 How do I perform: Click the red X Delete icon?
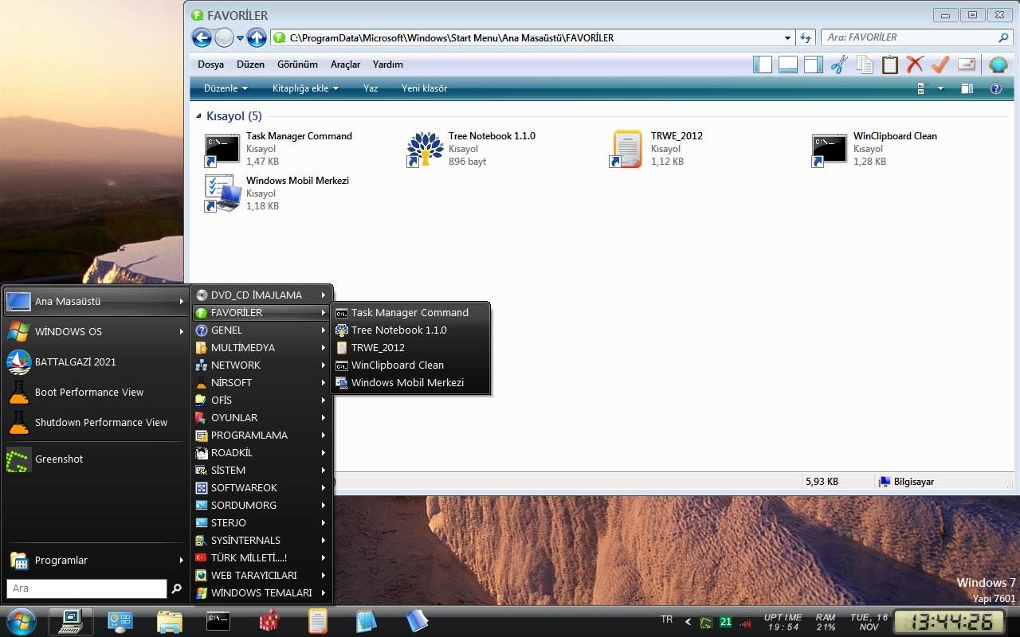pos(915,64)
